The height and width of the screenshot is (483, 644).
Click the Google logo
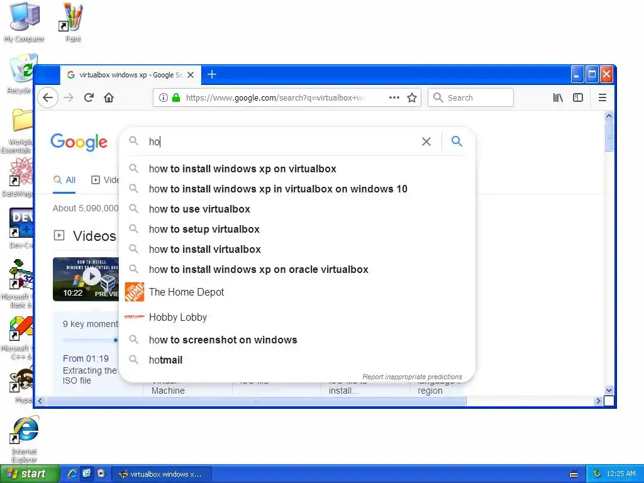tap(79, 142)
